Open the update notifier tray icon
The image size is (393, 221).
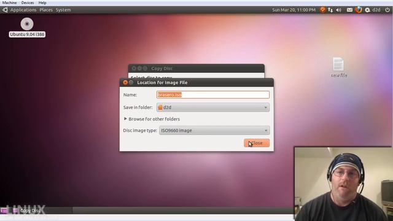322,10
